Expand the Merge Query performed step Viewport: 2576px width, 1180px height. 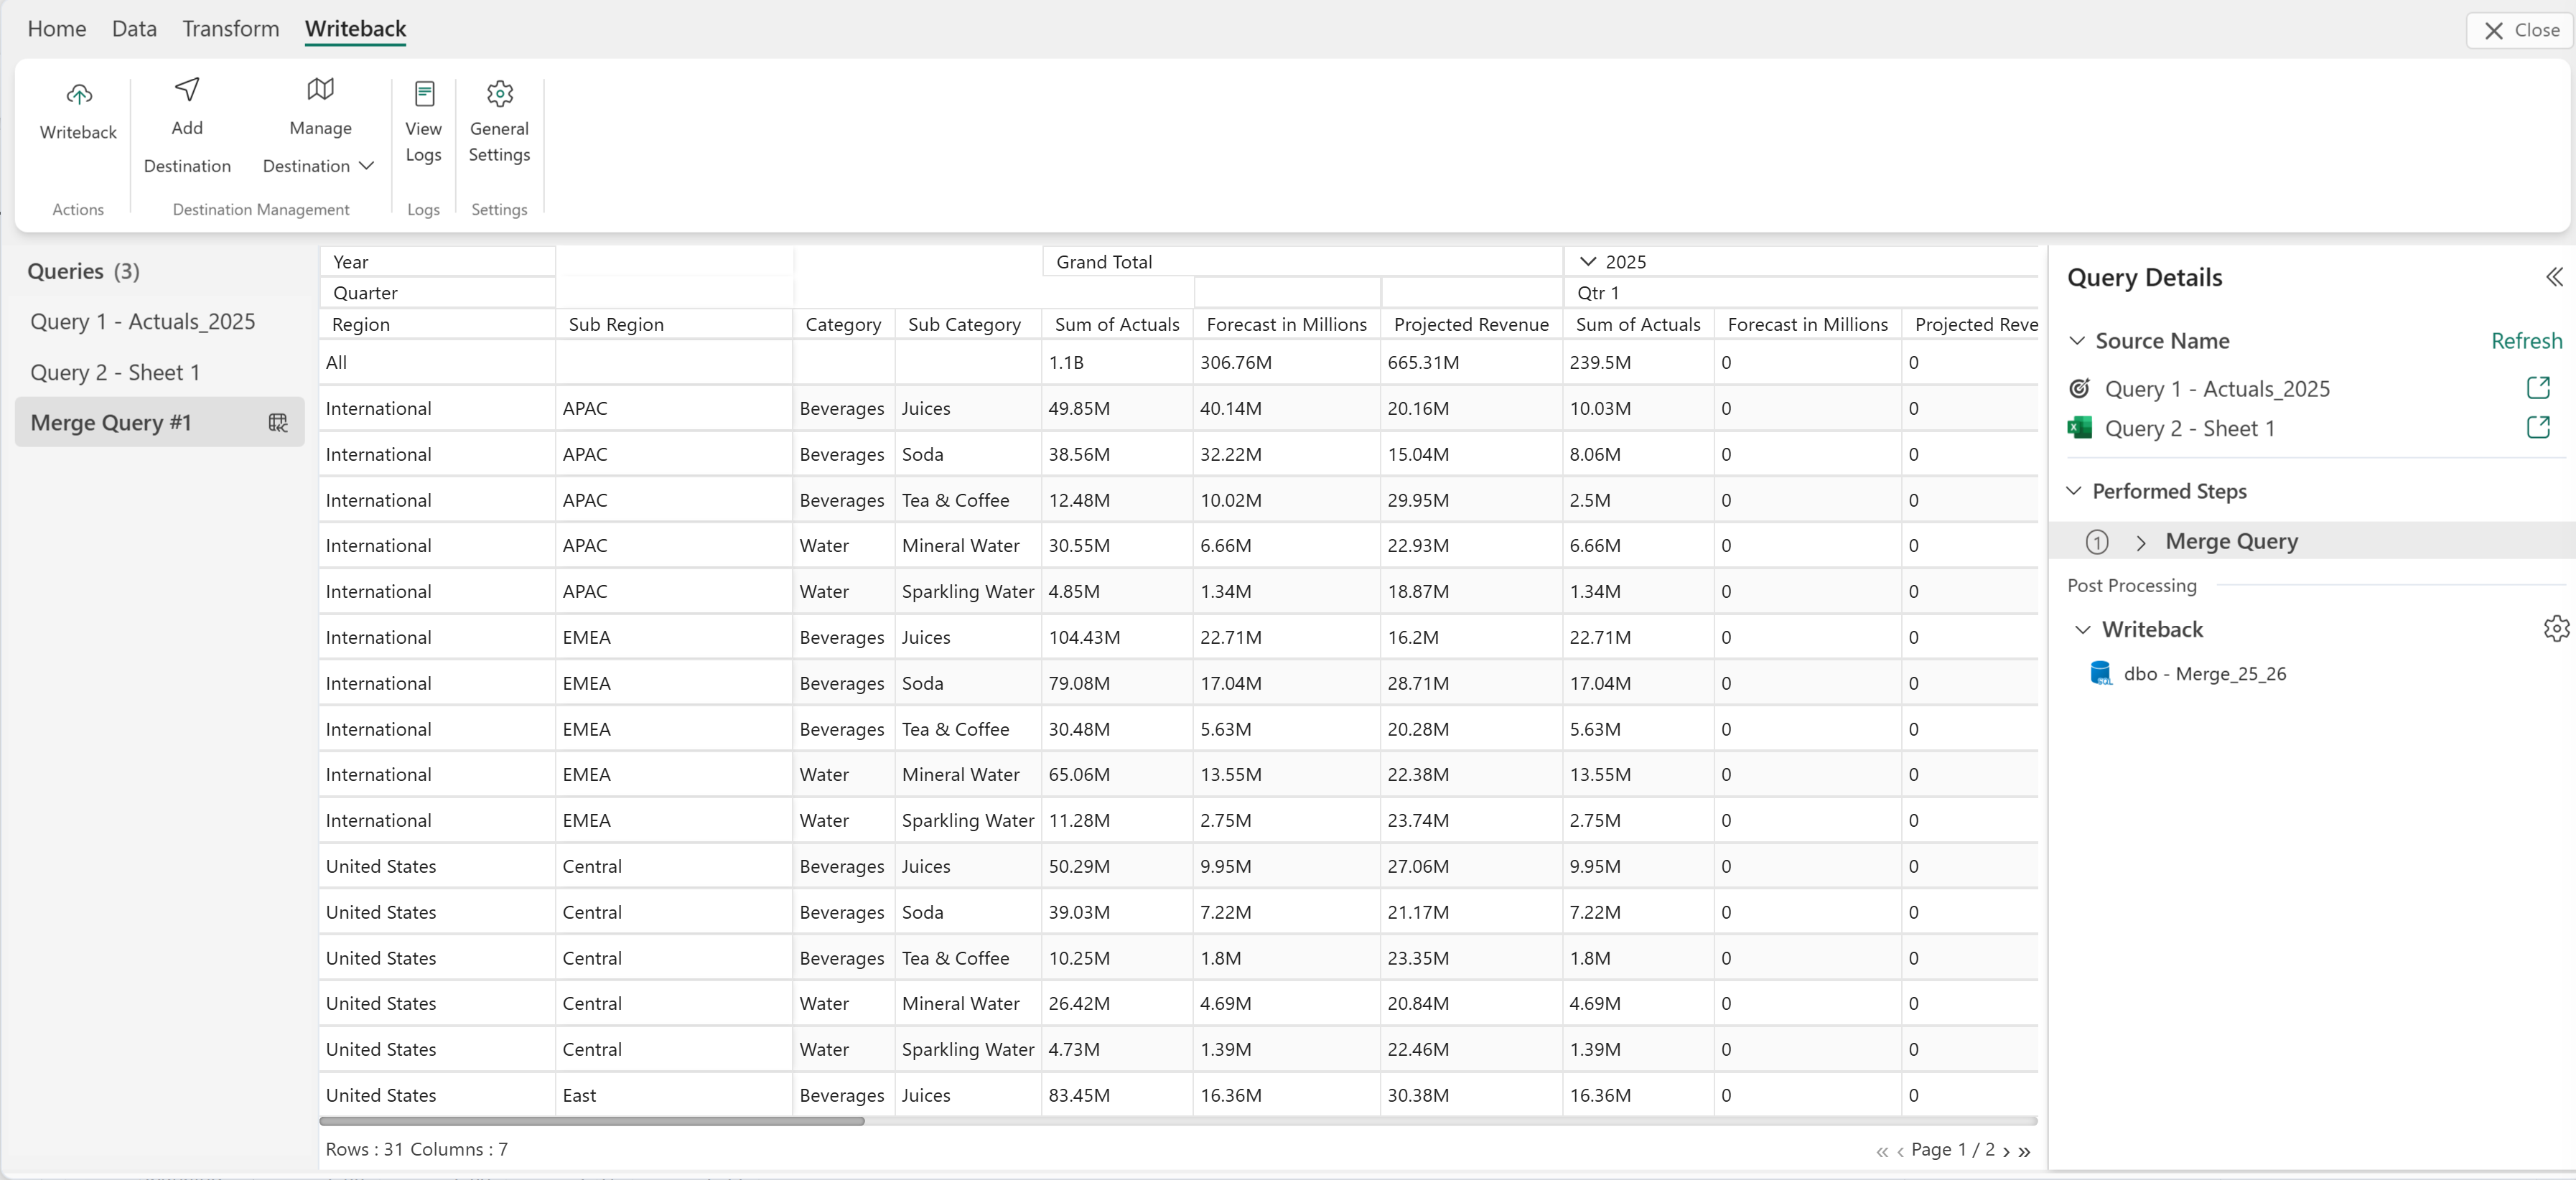point(2140,542)
